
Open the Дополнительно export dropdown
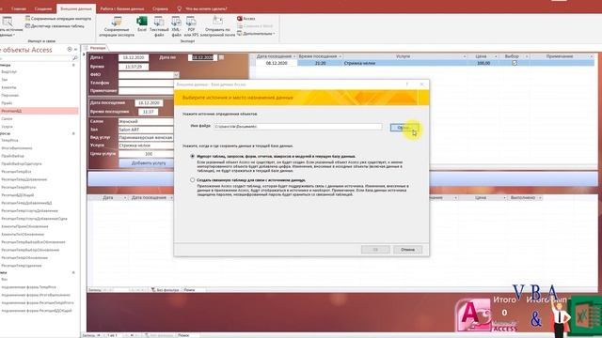[x=256, y=34]
